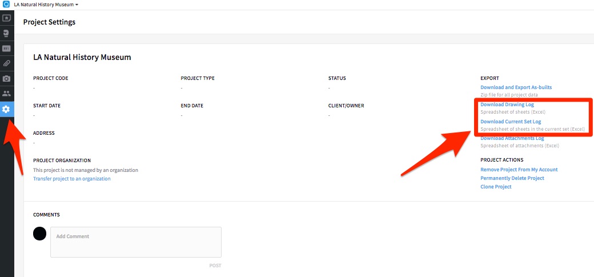Click the black user avatar circle
Image resolution: width=594 pixels, height=277 pixels.
[39, 233]
